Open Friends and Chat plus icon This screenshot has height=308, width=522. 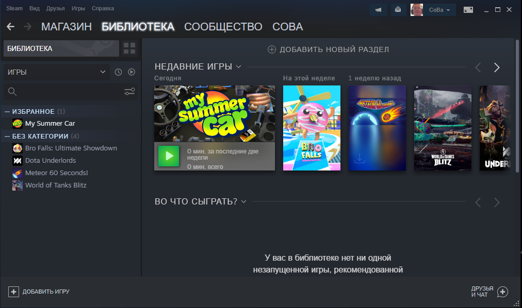(502, 292)
